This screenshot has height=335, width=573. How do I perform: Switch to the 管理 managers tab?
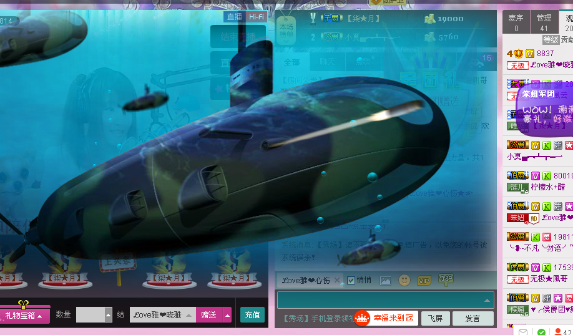pos(544,22)
